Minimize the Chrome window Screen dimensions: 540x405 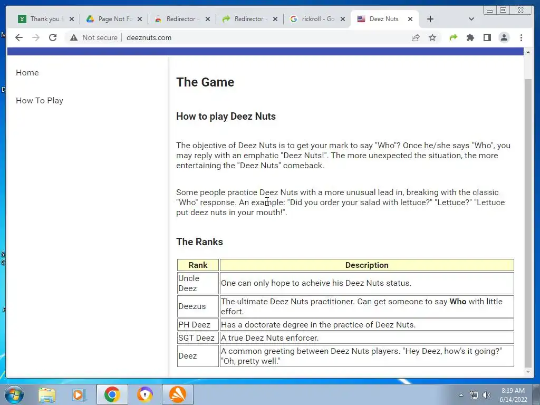490,10
